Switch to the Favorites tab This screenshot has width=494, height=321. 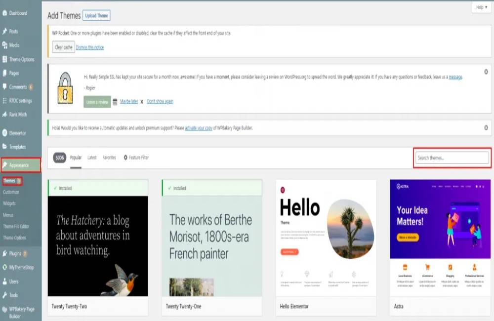(109, 158)
